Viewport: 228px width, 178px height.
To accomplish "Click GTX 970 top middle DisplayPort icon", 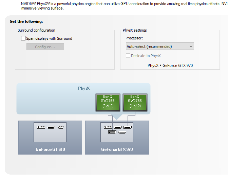I will point(118,127).
